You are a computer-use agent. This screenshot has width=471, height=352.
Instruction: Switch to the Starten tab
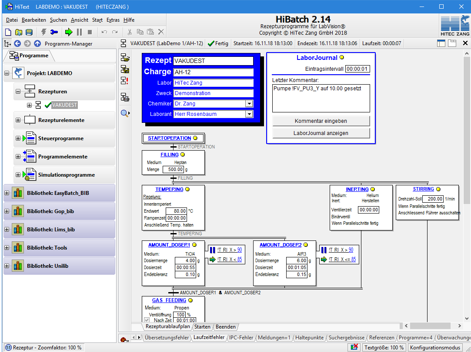tap(202, 326)
